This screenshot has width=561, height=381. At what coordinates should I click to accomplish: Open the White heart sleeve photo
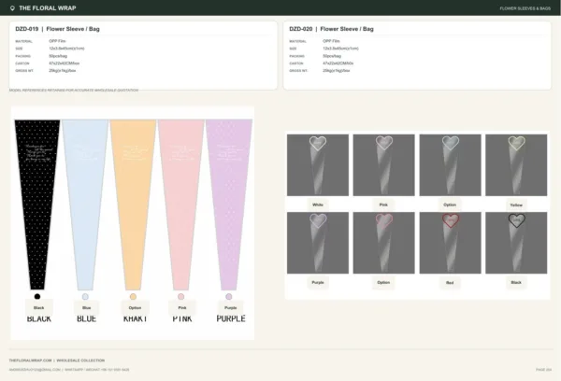318,165
